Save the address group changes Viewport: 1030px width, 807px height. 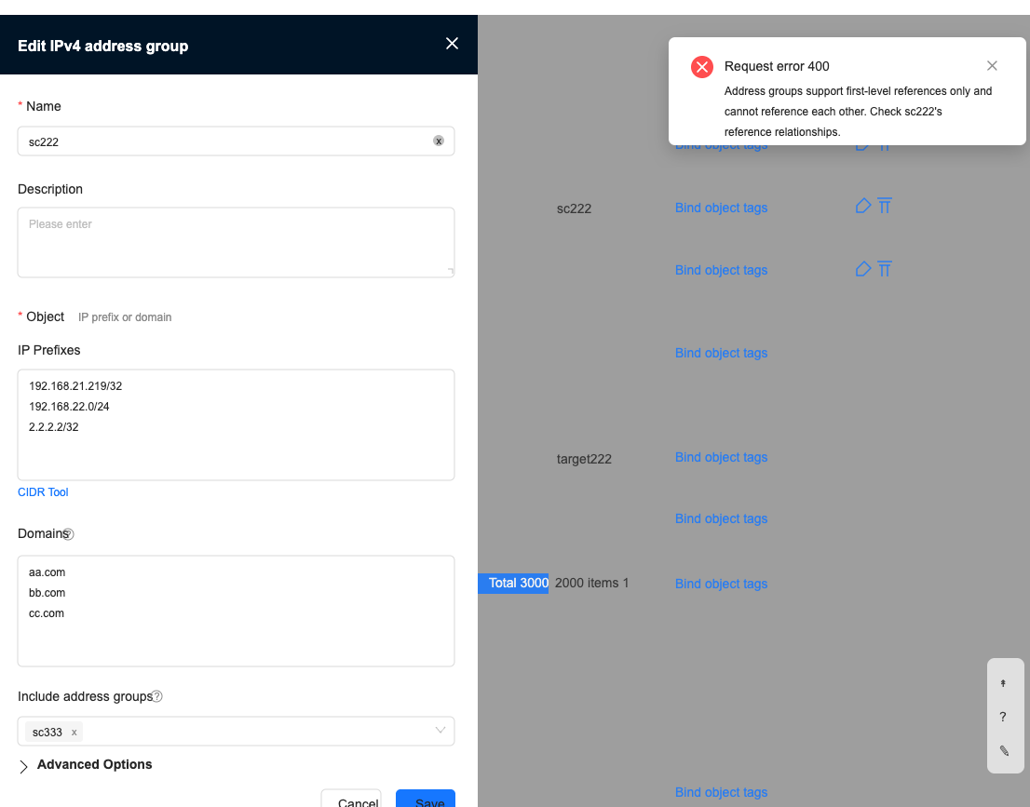426,800
